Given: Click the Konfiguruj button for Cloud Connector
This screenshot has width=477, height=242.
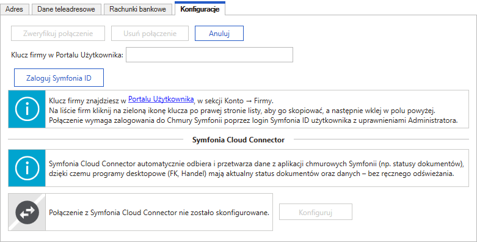Looking at the screenshot, I should click(x=316, y=212).
